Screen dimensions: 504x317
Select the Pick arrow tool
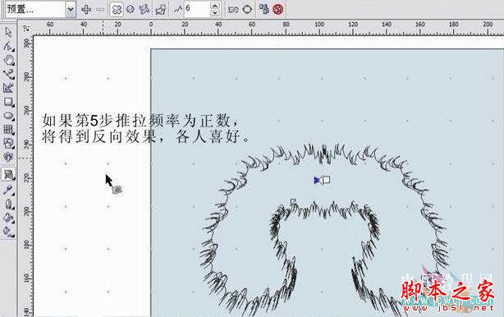click(x=8, y=33)
